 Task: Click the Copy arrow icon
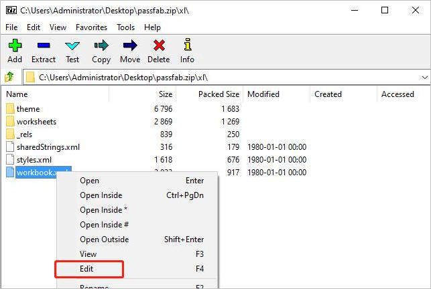101,45
